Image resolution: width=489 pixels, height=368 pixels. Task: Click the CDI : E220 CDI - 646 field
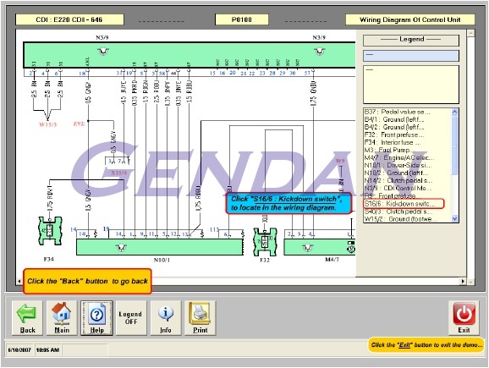pos(69,19)
